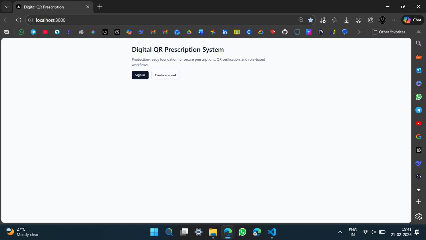
Task: Open the Other favorites folder
Action: pos(388,32)
